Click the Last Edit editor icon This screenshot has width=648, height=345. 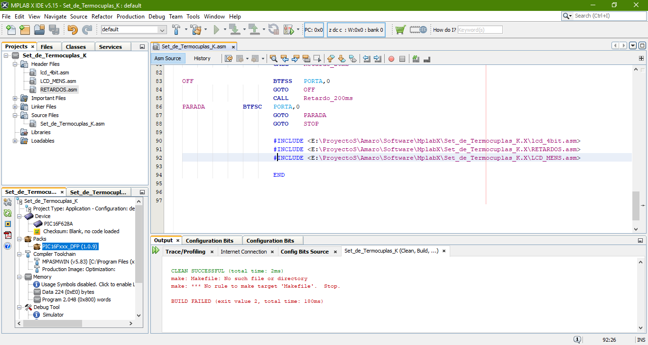click(229, 59)
